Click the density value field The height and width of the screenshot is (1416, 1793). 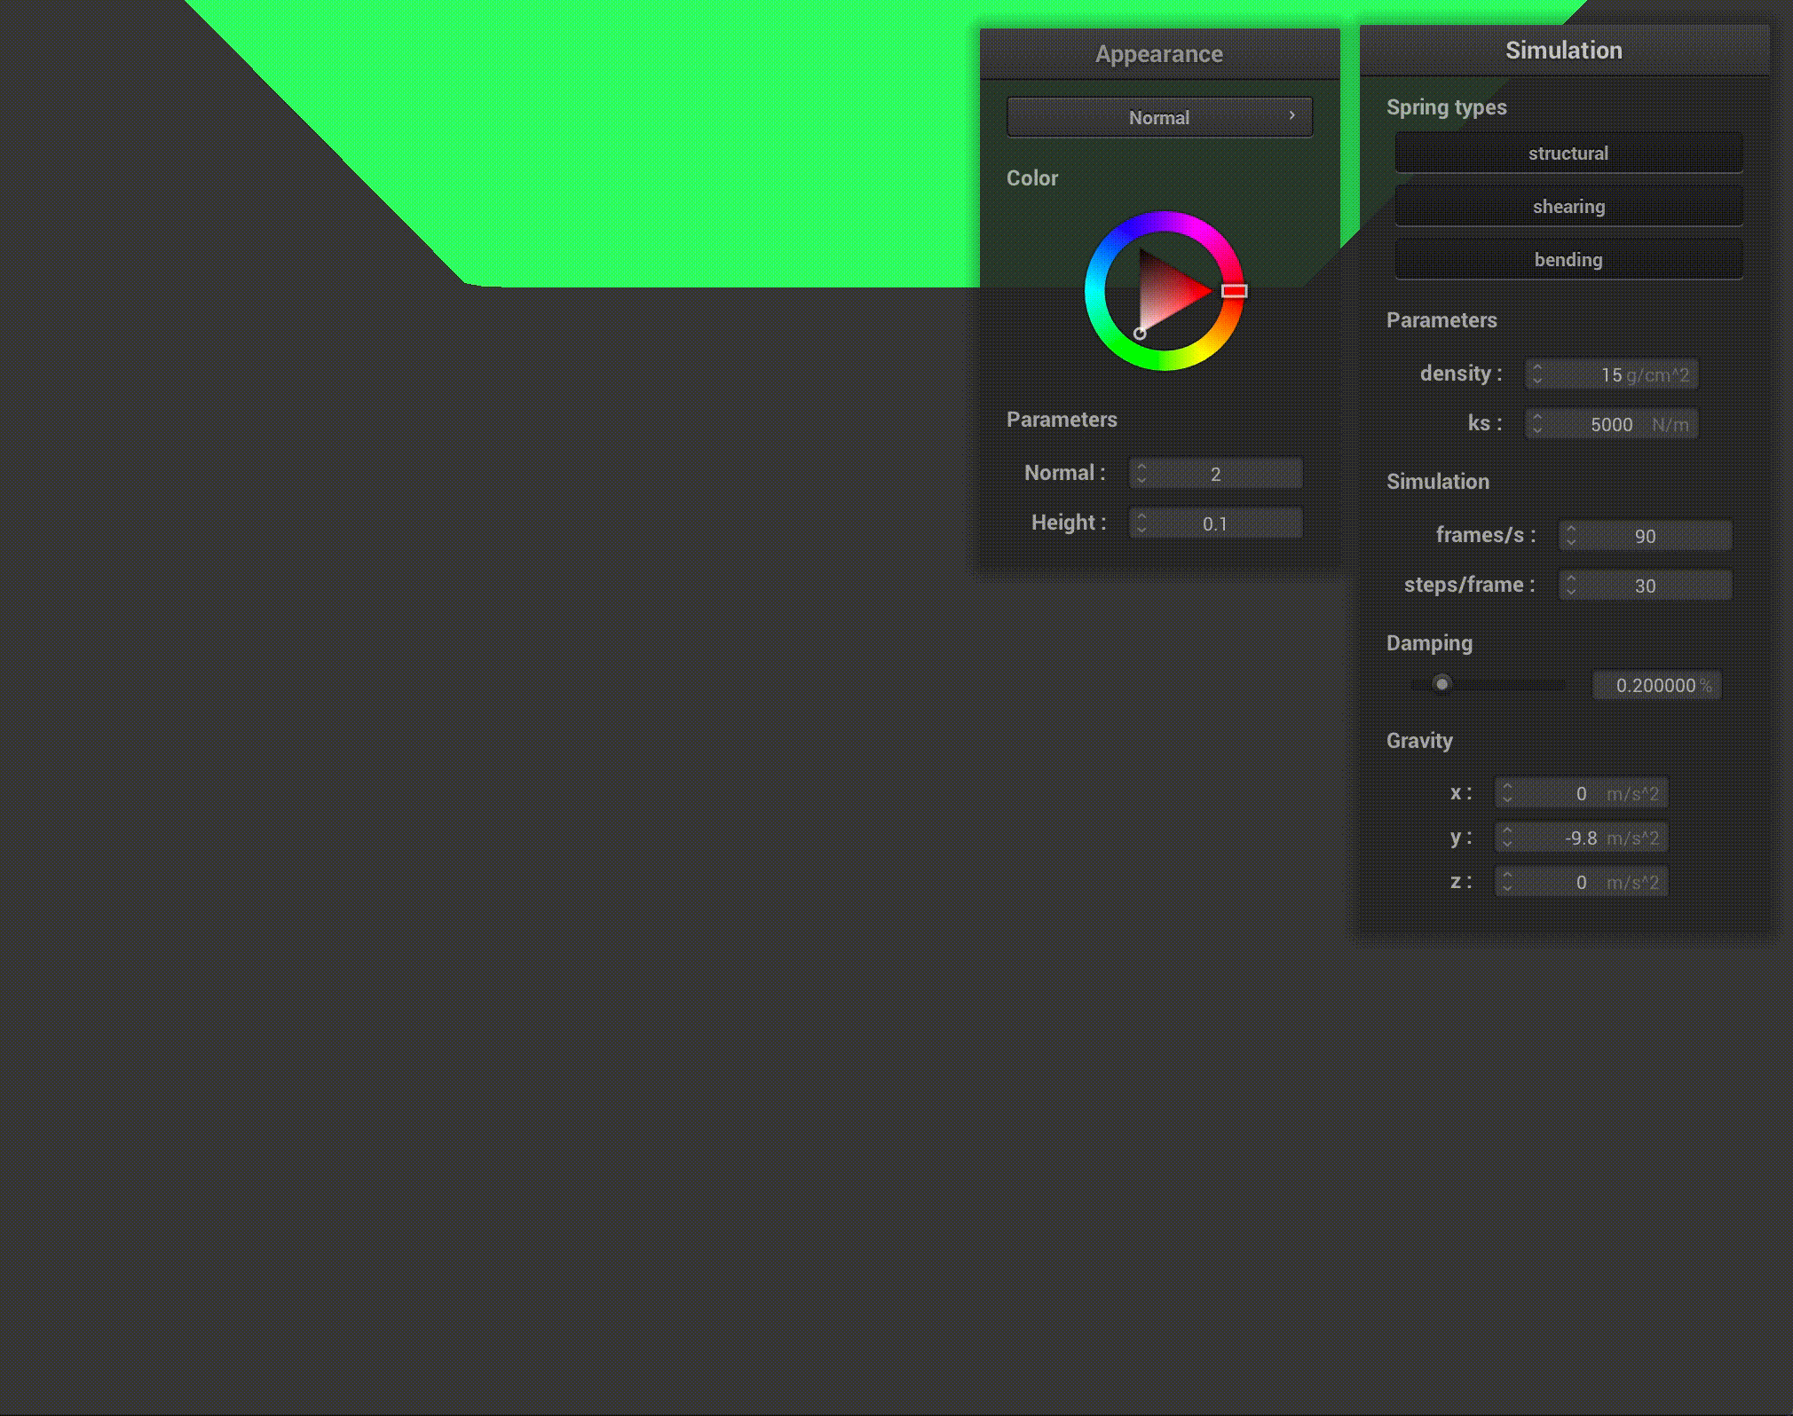1612,374
